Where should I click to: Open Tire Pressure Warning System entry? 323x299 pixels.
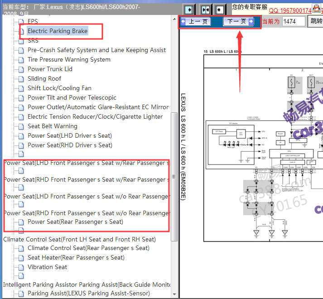[69, 59]
